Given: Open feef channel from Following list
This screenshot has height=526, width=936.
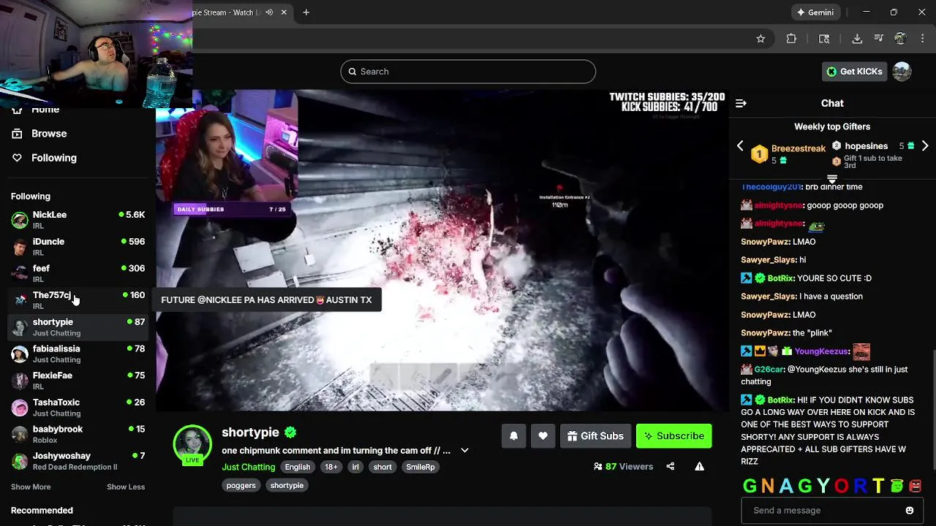Looking at the screenshot, I should tap(78, 273).
